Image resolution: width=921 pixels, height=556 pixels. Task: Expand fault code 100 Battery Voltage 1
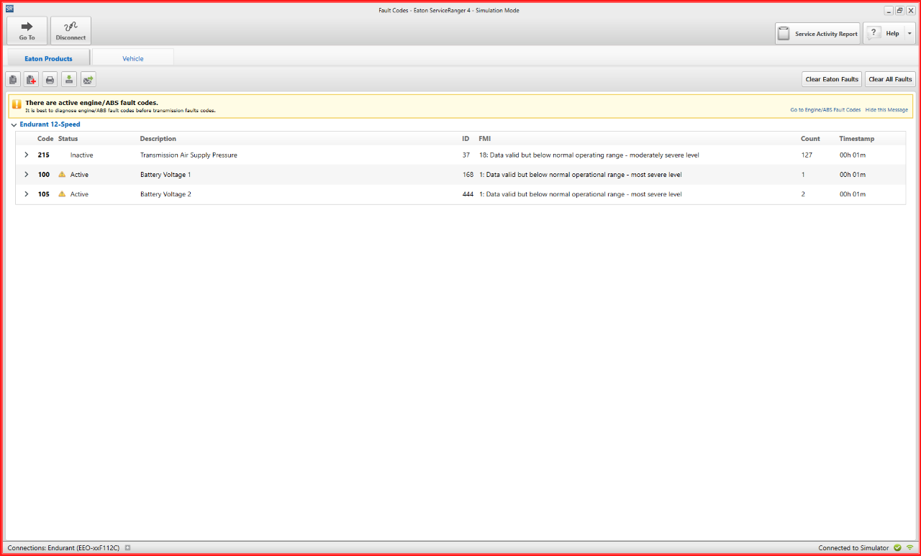tap(27, 175)
